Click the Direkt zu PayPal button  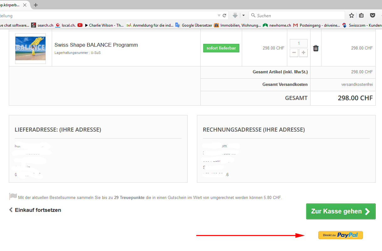tap(340, 235)
